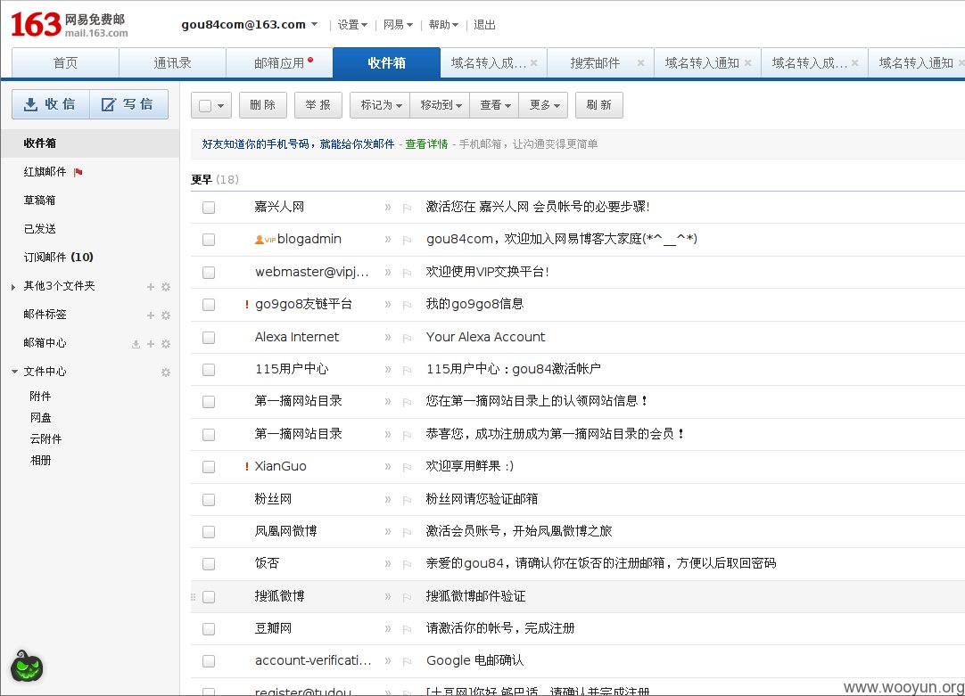
Task: Open the 更多 dropdown
Action: 544,105
